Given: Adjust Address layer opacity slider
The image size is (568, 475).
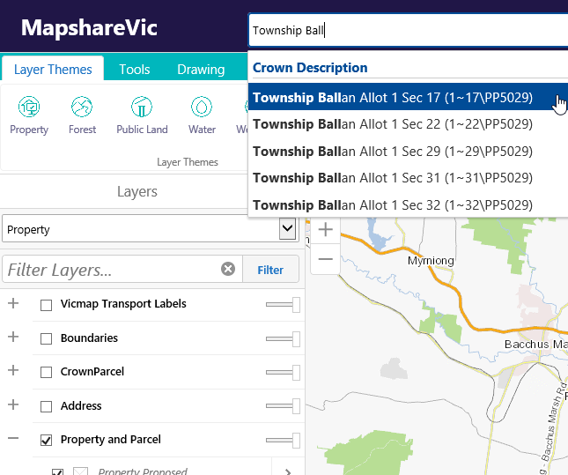Looking at the screenshot, I should tap(283, 406).
